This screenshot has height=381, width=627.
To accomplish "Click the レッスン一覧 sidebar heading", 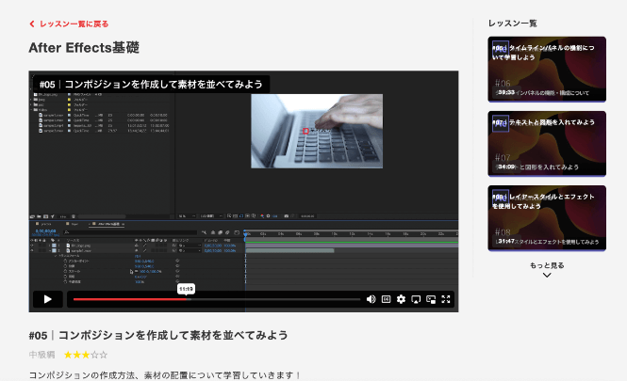I will [x=512, y=24].
